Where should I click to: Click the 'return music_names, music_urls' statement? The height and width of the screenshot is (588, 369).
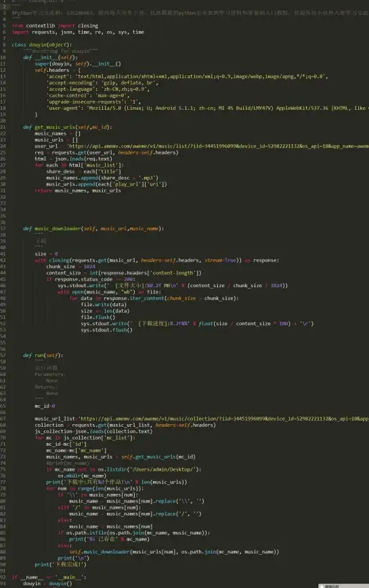point(78,190)
